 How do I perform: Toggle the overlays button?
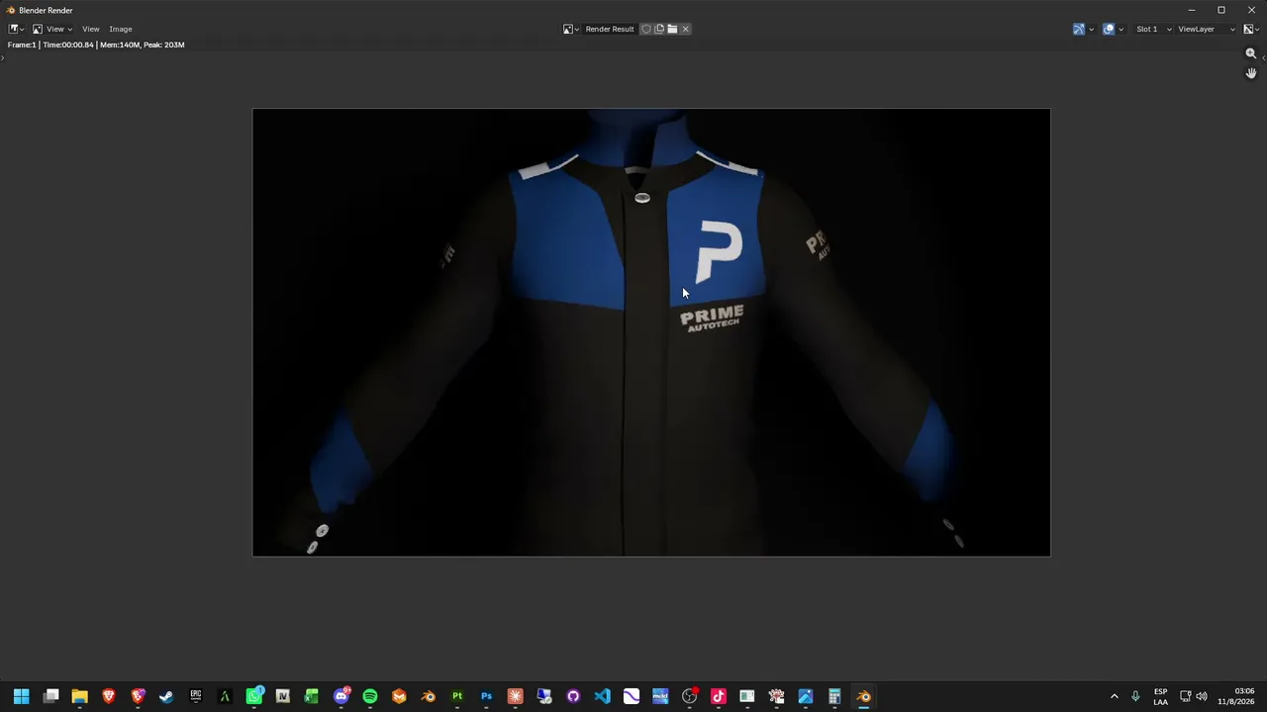click(1109, 29)
